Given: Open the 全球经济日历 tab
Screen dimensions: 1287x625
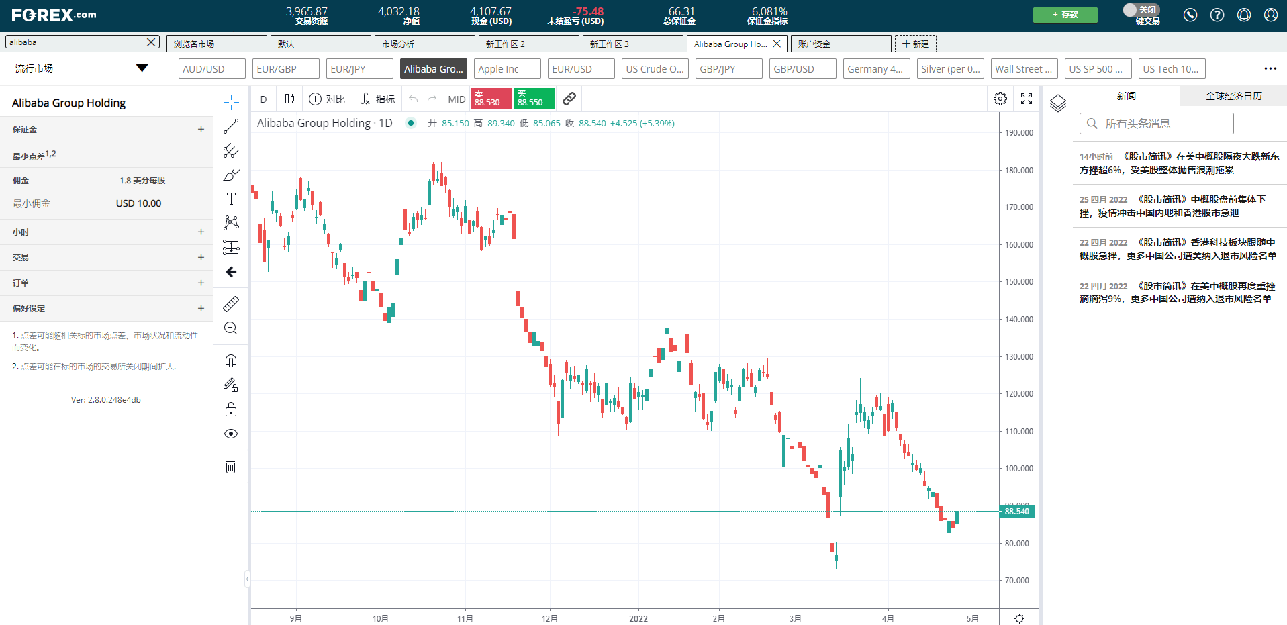Looking at the screenshot, I should click(1233, 96).
